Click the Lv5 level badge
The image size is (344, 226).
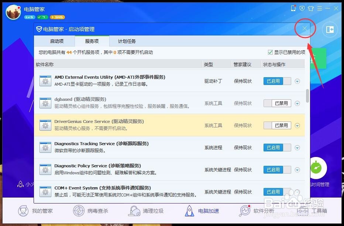click(30, 17)
